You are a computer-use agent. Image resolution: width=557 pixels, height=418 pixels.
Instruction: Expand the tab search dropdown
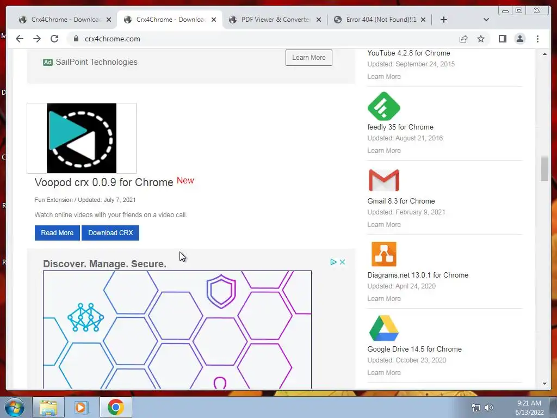pyautogui.click(x=486, y=20)
